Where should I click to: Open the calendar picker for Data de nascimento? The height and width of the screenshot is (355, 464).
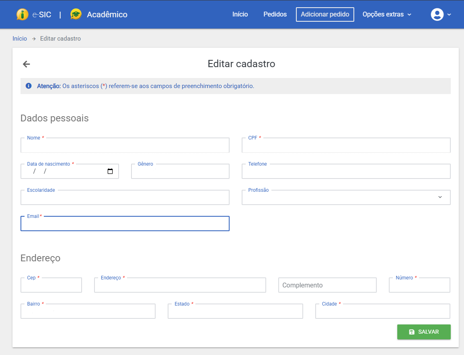coord(110,171)
